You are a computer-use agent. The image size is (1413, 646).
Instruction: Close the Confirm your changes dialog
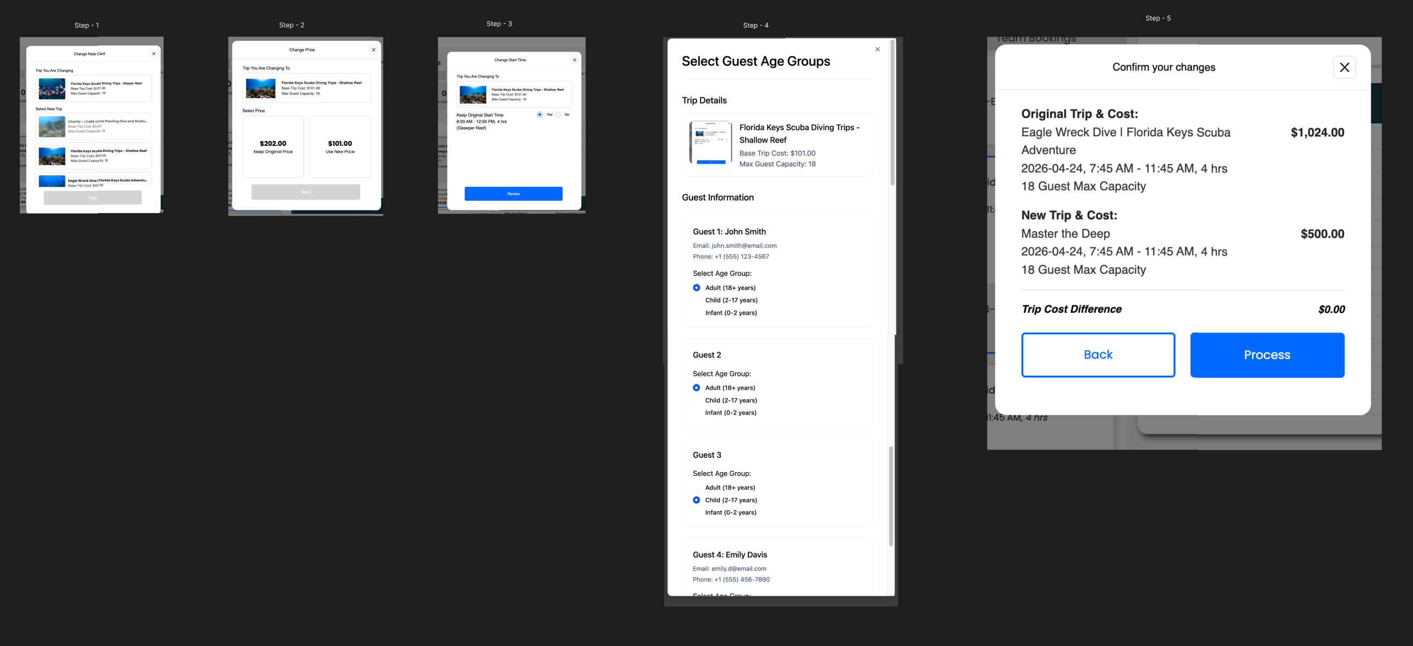tap(1344, 68)
